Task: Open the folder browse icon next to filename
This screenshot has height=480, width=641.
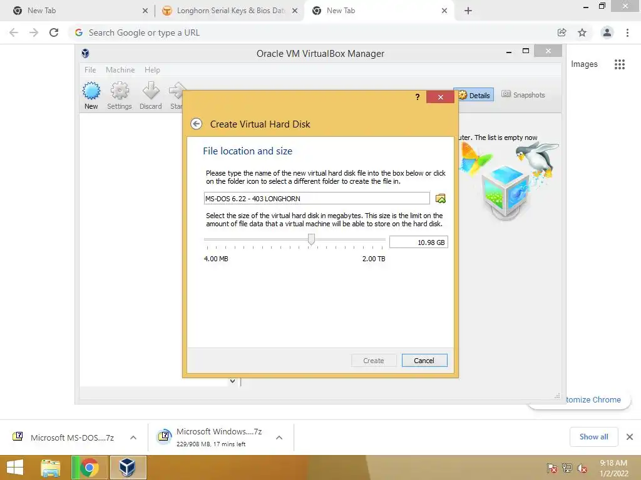Action: pos(440,198)
